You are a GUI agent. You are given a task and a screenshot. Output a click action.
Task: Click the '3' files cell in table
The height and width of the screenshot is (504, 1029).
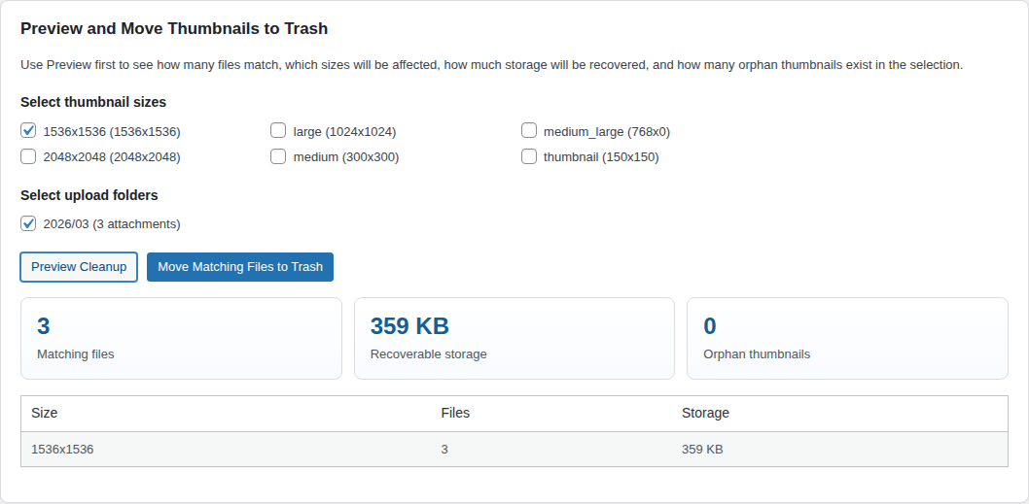pos(444,450)
